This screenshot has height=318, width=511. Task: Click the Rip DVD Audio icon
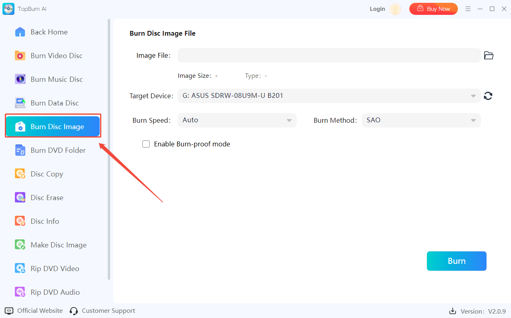click(x=20, y=292)
